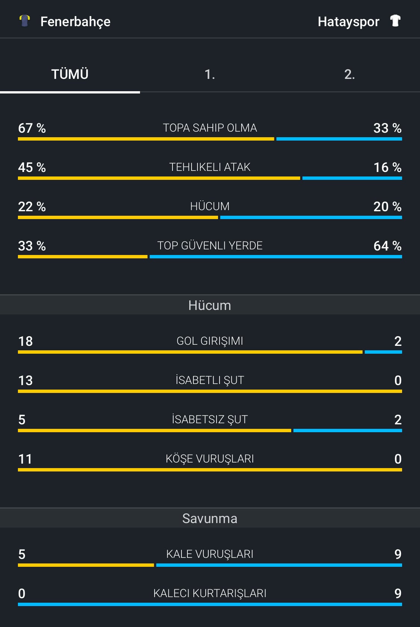
Task: Tap the Kaleci Kurtarışları stat label
Action: (210, 593)
